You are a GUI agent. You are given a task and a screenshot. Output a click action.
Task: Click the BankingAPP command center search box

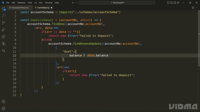click(x=117, y=3)
